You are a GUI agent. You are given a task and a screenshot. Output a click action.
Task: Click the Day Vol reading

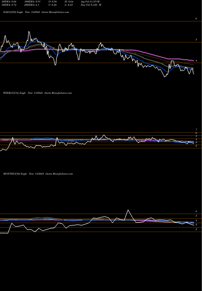click(x=91, y=5)
